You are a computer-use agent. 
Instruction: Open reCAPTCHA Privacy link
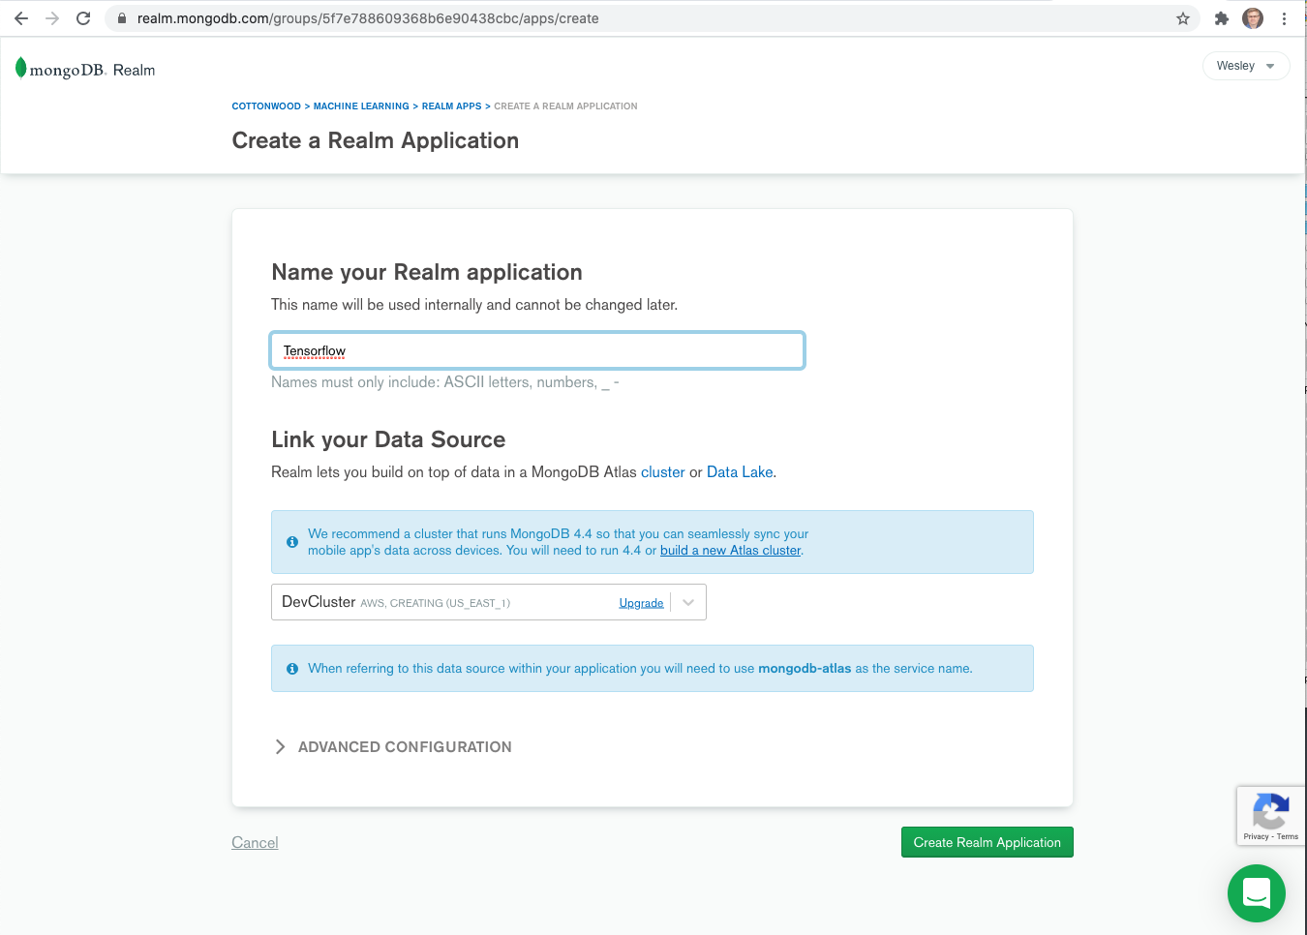click(x=1256, y=836)
